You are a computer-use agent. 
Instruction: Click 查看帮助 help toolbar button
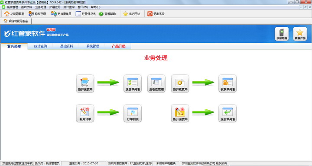click(x=107, y=14)
